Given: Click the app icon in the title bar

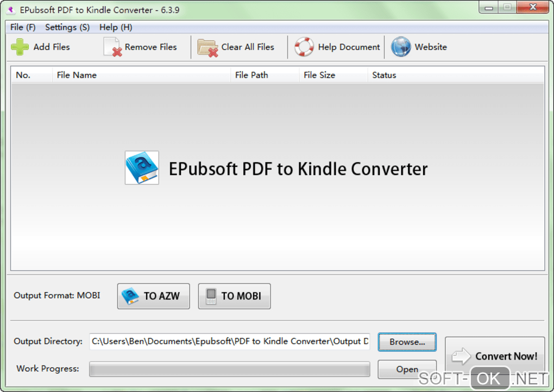Looking at the screenshot, I should point(11,10).
